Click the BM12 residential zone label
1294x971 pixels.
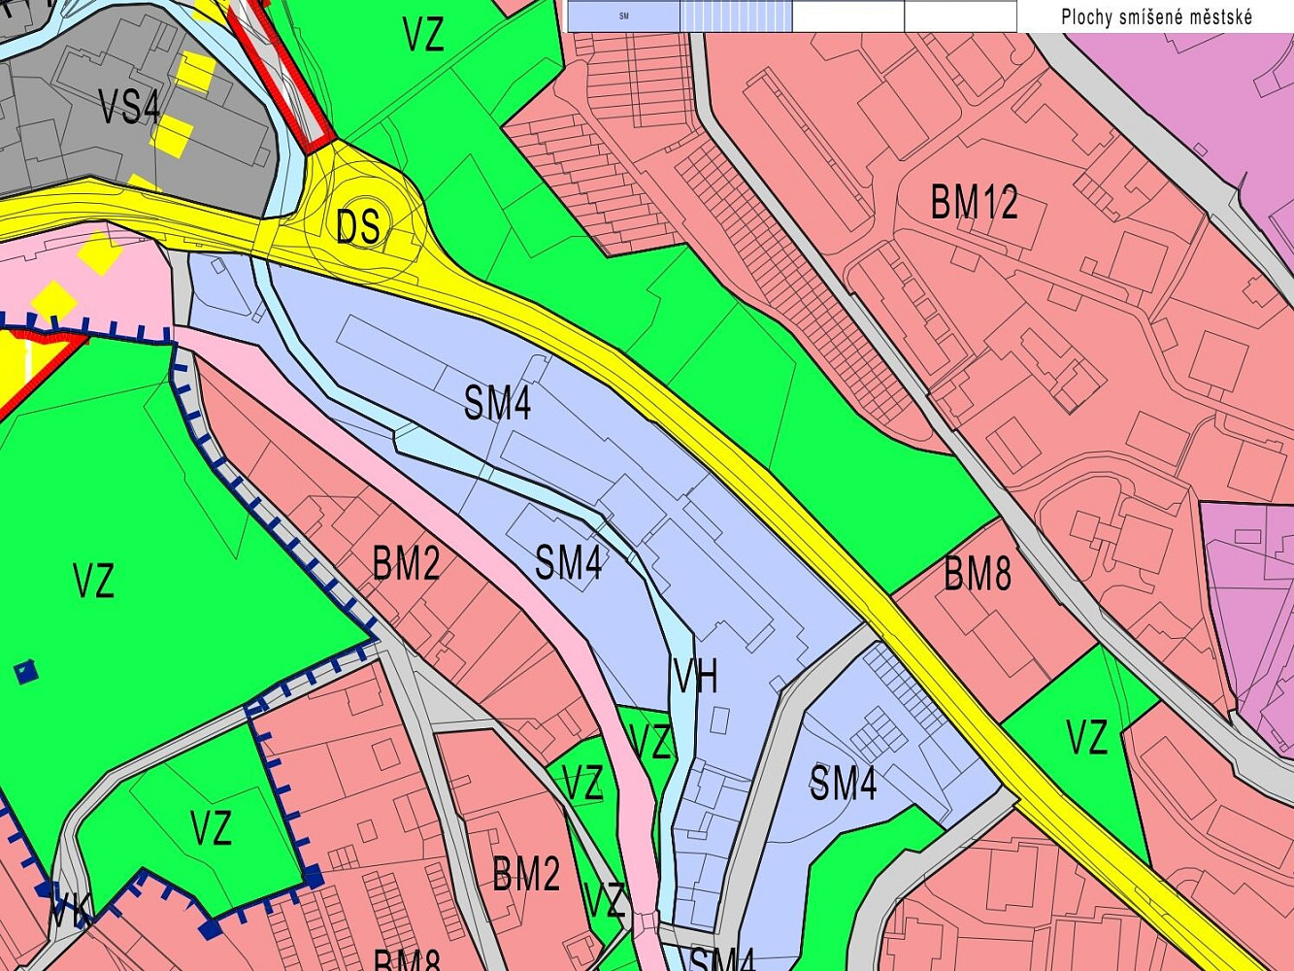pyautogui.click(x=974, y=203)
